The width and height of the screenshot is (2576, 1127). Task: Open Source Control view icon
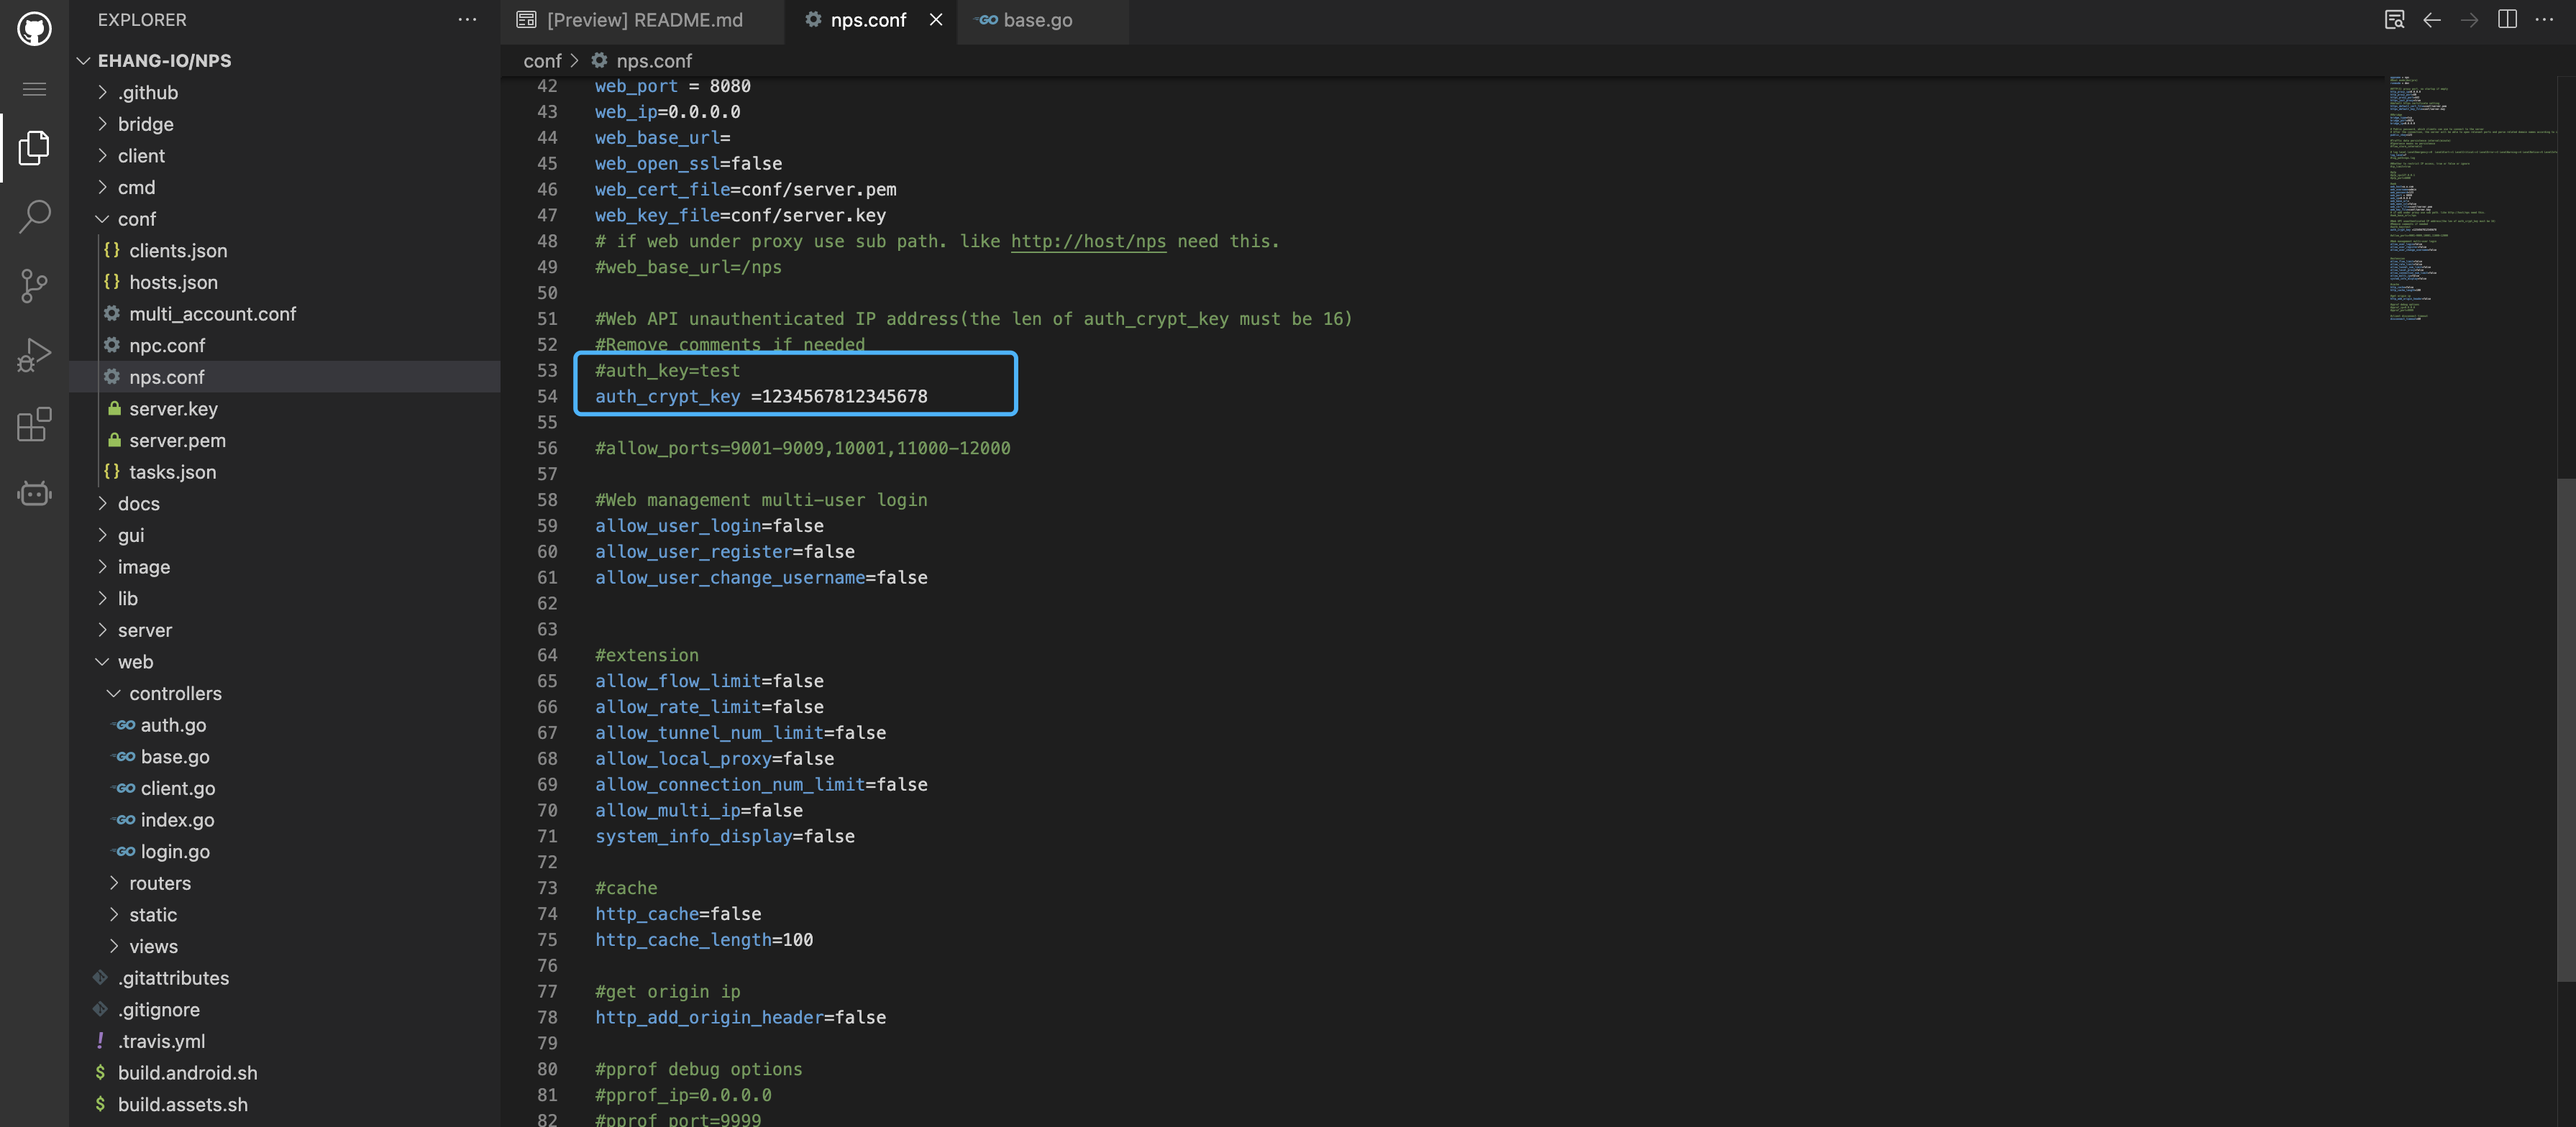34,286
